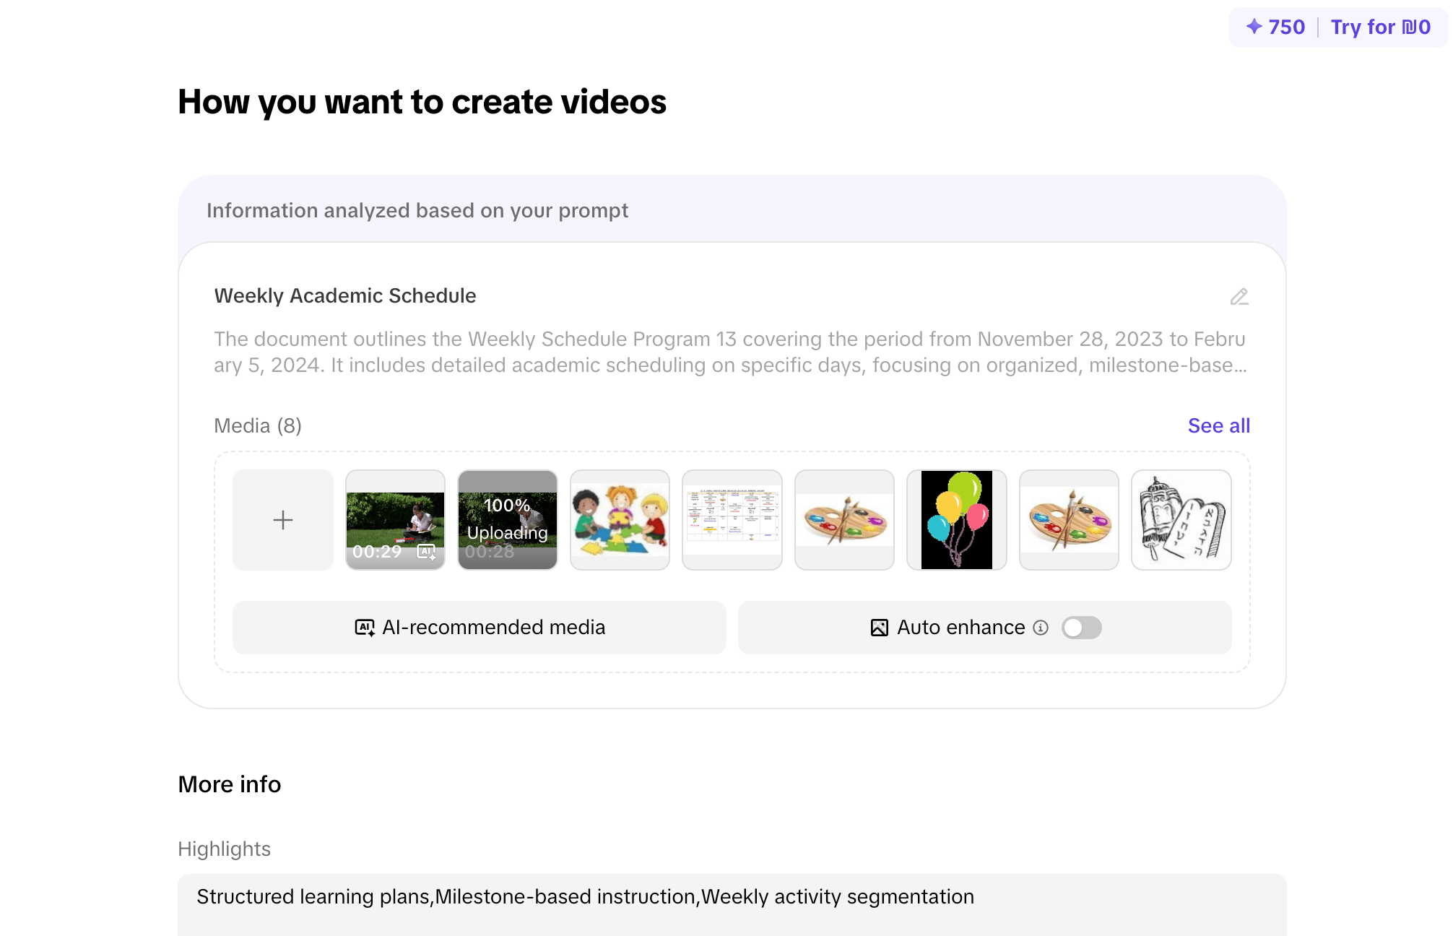Click the sparkle credits icon showing 750
Image resolution: width=1453 pixels, height=936 pixels.
[x=1254, y=27]
